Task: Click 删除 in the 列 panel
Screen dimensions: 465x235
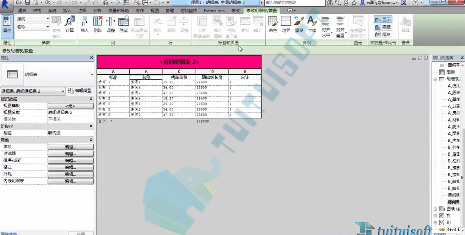Action: click(x=98, y=25)
